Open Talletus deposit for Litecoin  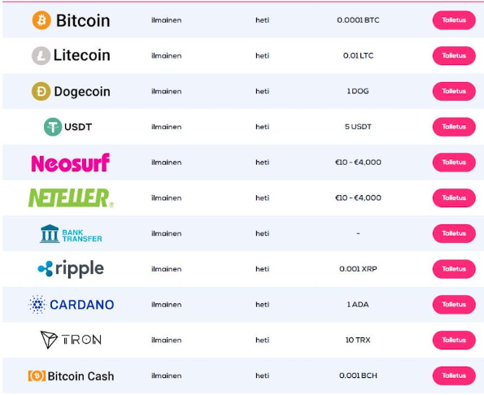pos(454,56)
